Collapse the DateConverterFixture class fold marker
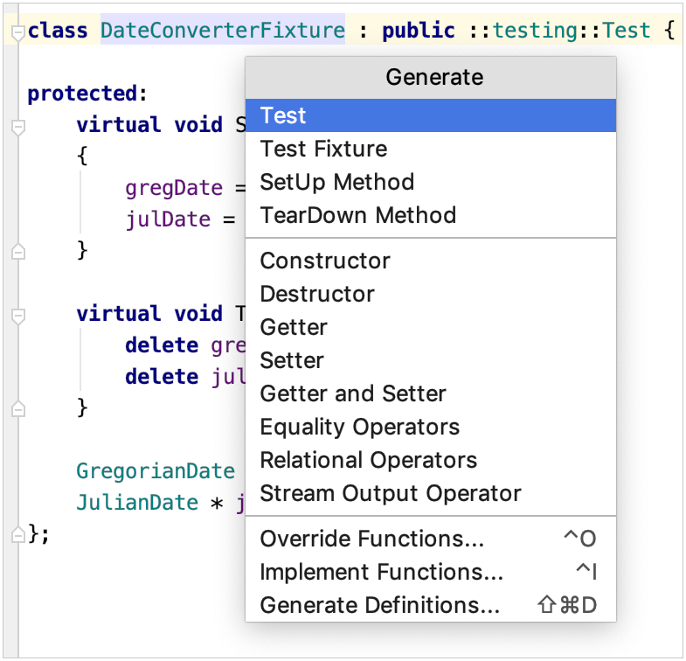The image size is (686, 661). (x=17, y=33)
